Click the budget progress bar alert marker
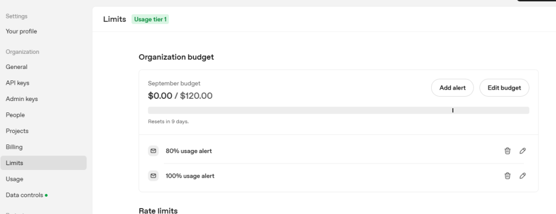Viewport: 556px width, 214px height. click(x=453, y=110)
